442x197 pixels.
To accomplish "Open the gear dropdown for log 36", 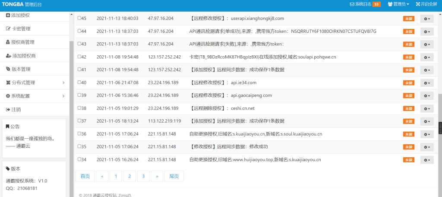I will [427, 134].
